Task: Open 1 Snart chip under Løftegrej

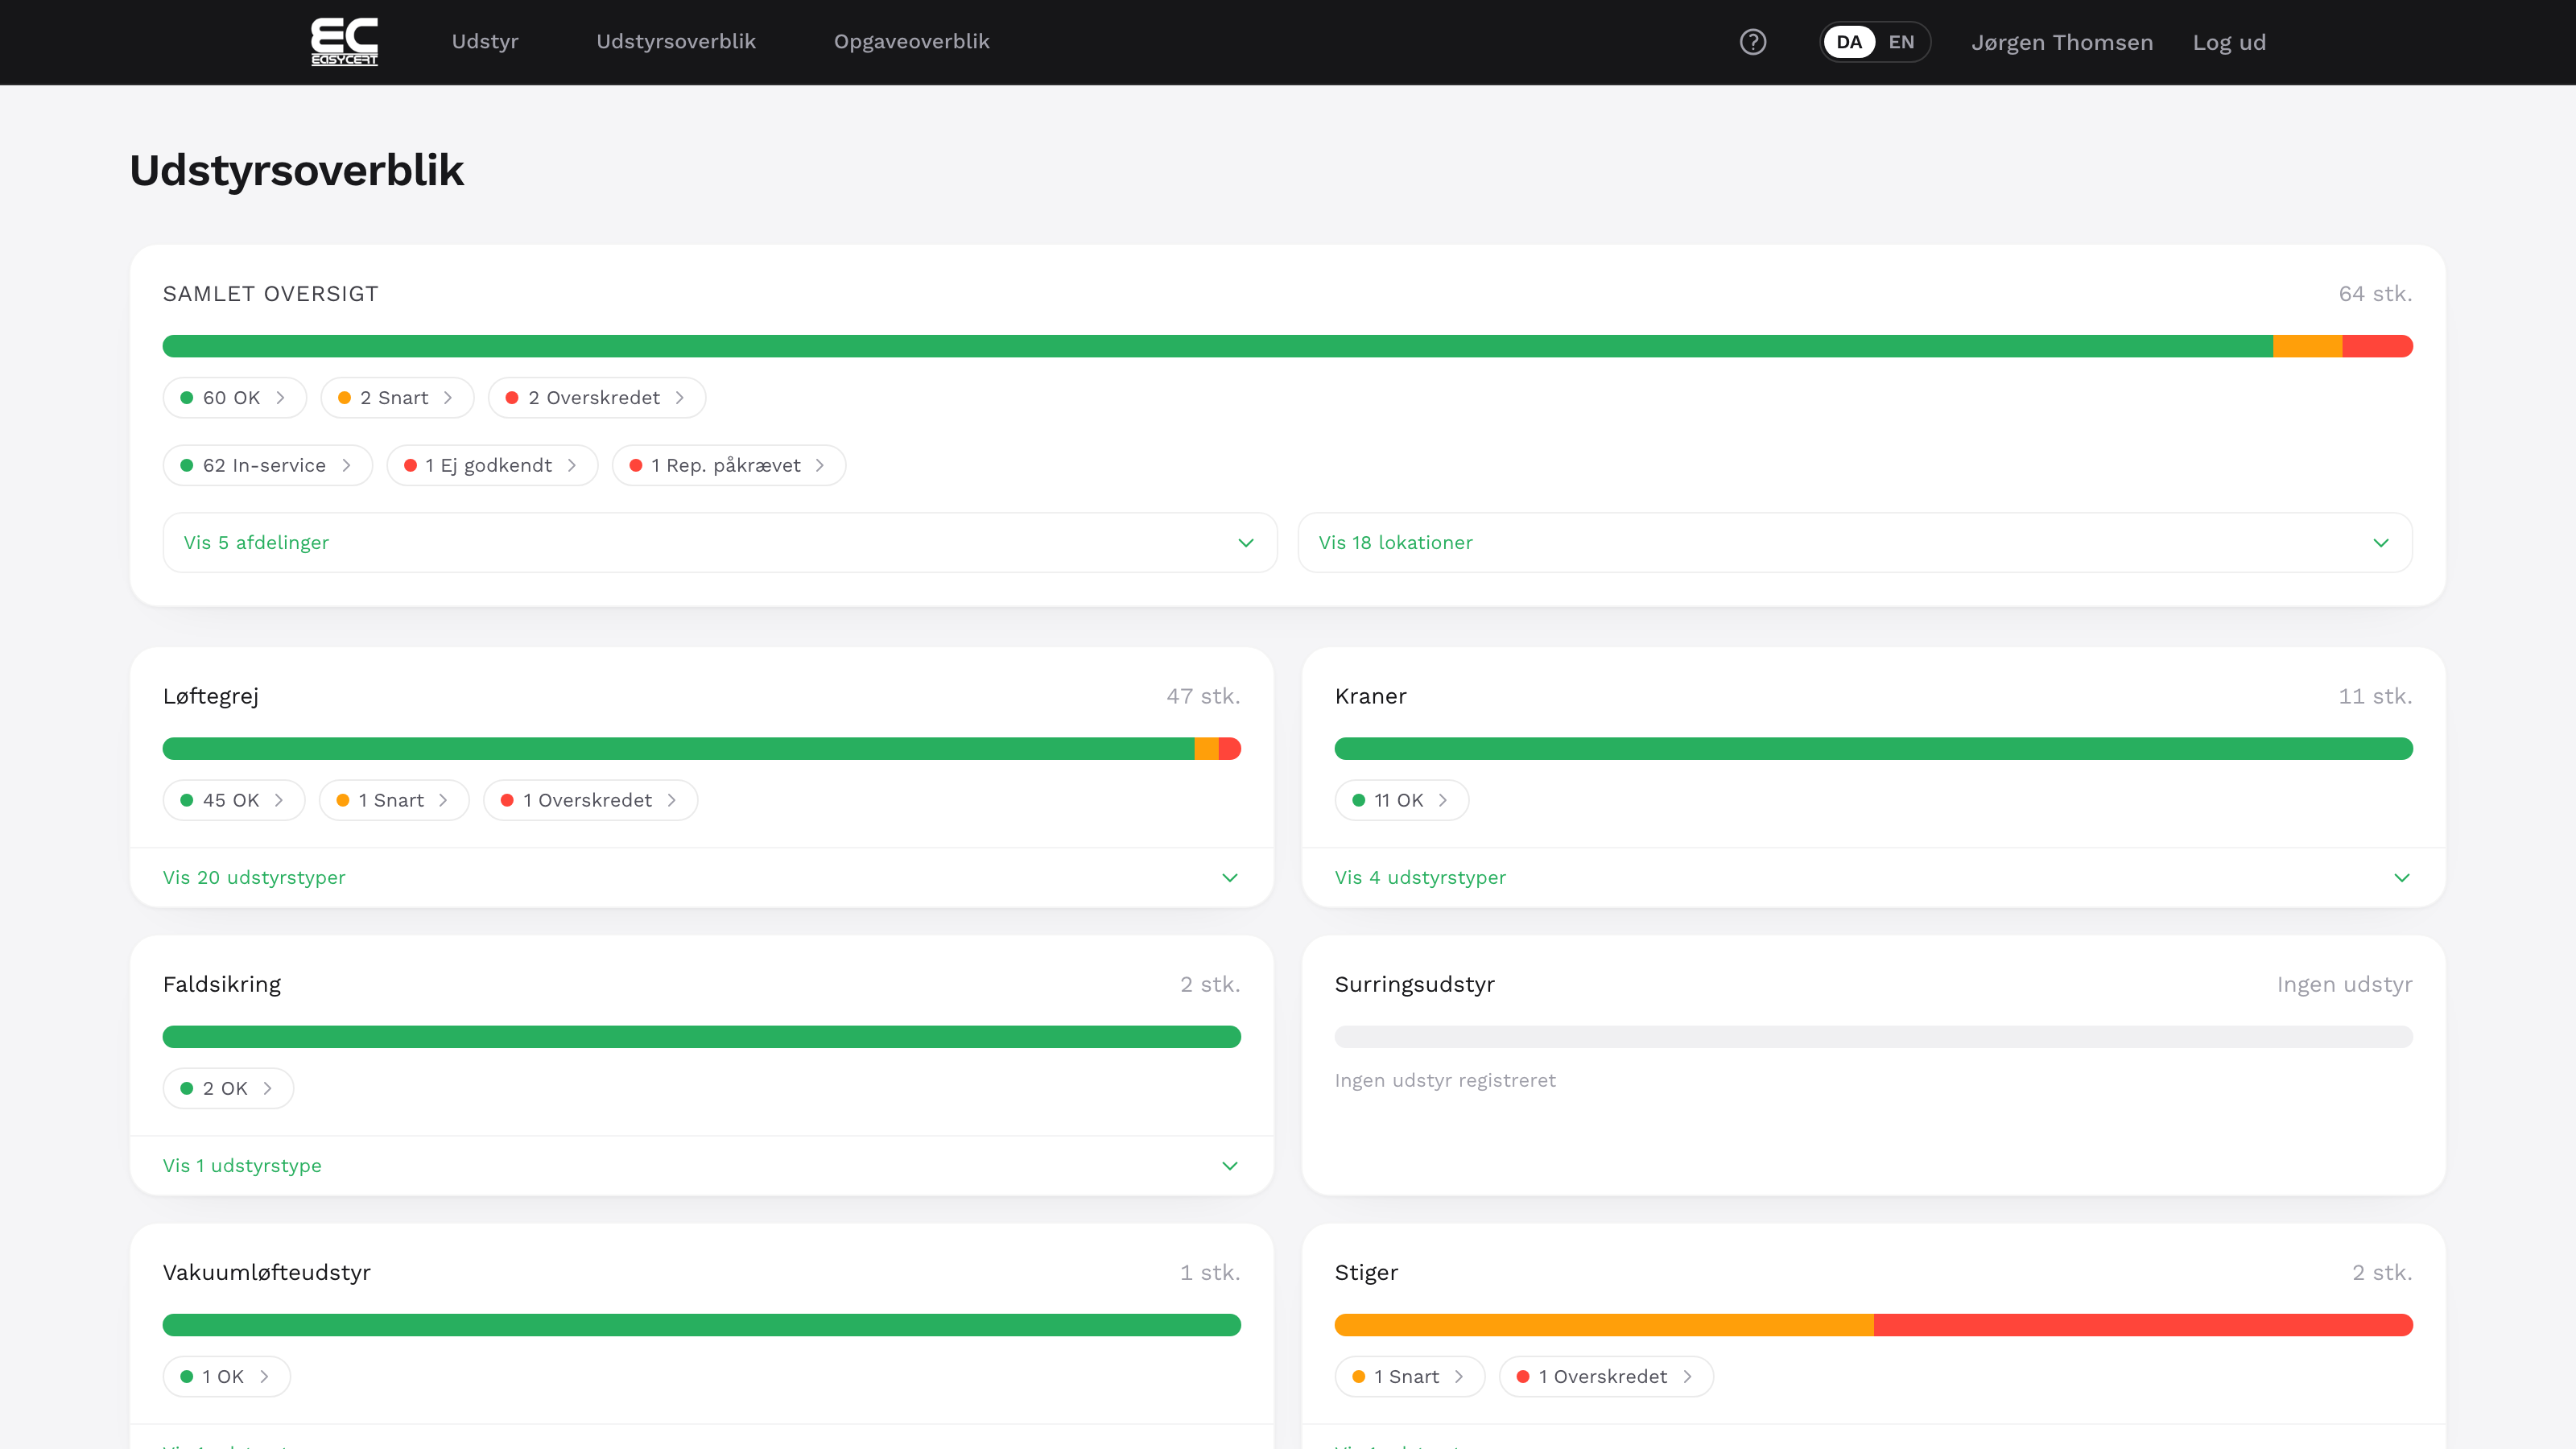Action: pos(394,801)
